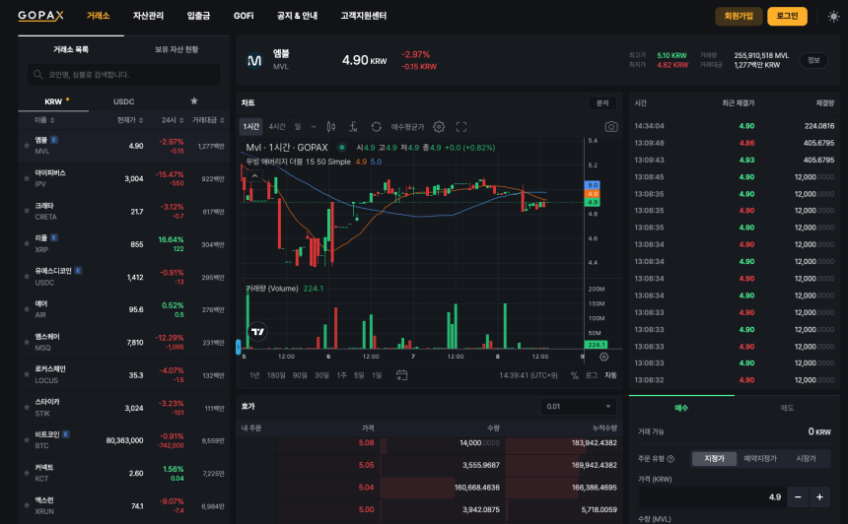Click the GOPAX logo
The width and height of the screenshot is (848, 524).
pyautogui.click(x=40, y=16)
